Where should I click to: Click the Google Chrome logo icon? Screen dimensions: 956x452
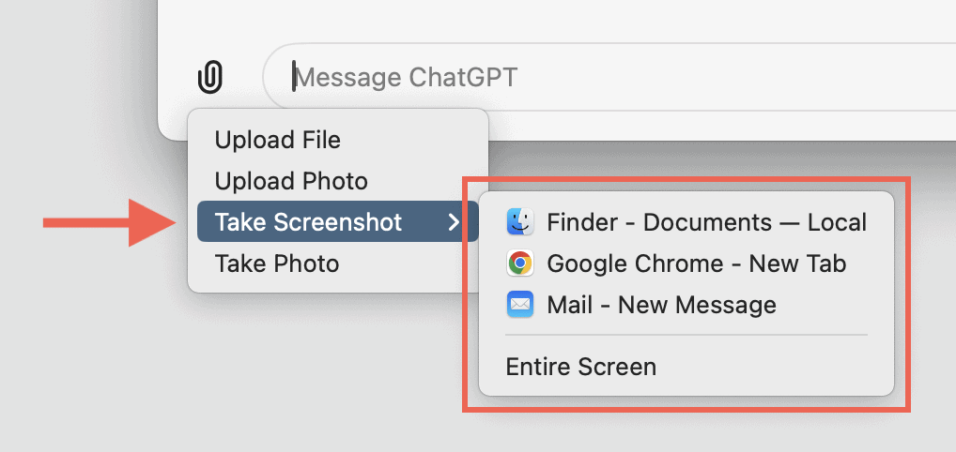[520, 264]
